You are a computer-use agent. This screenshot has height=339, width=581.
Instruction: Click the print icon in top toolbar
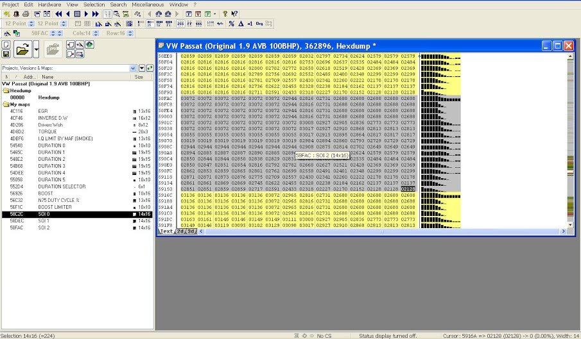click(26, 13)
